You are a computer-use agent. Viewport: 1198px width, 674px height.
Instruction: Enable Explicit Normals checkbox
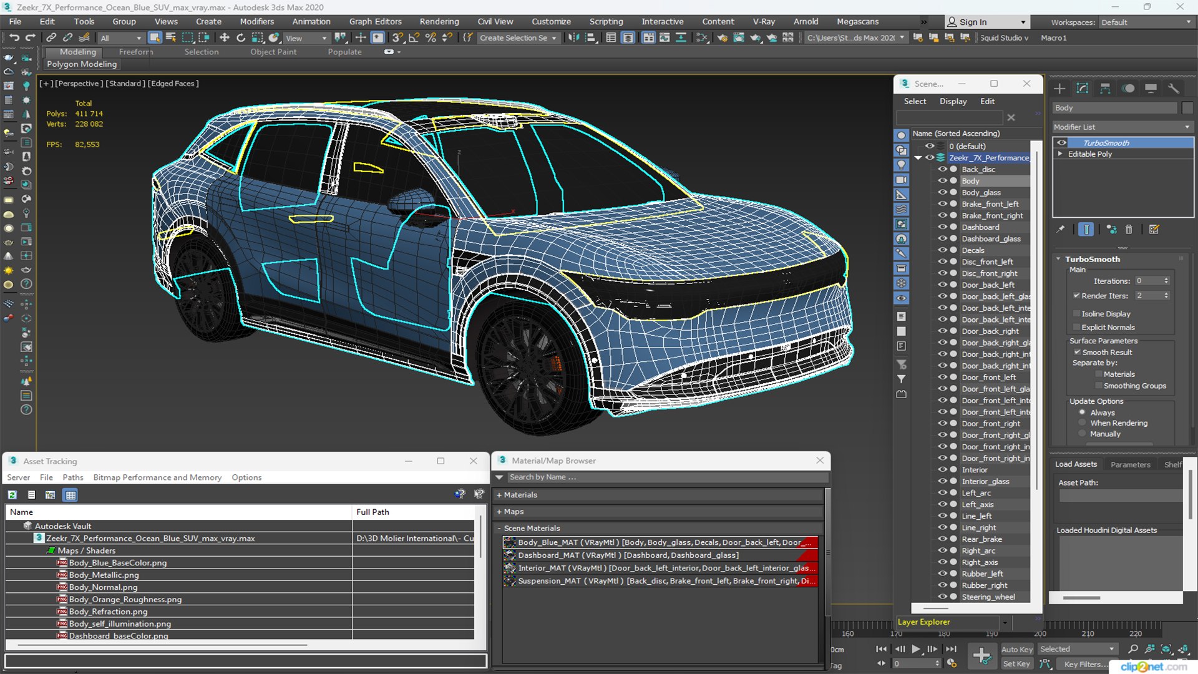(x=1076, y=328)
